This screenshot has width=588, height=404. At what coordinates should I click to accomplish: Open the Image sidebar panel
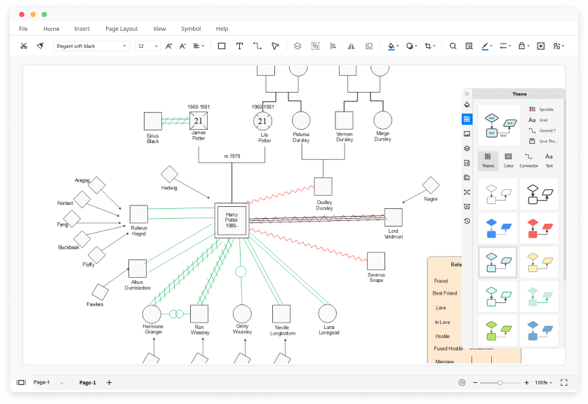pyautogui.click(x=467, y=134)
